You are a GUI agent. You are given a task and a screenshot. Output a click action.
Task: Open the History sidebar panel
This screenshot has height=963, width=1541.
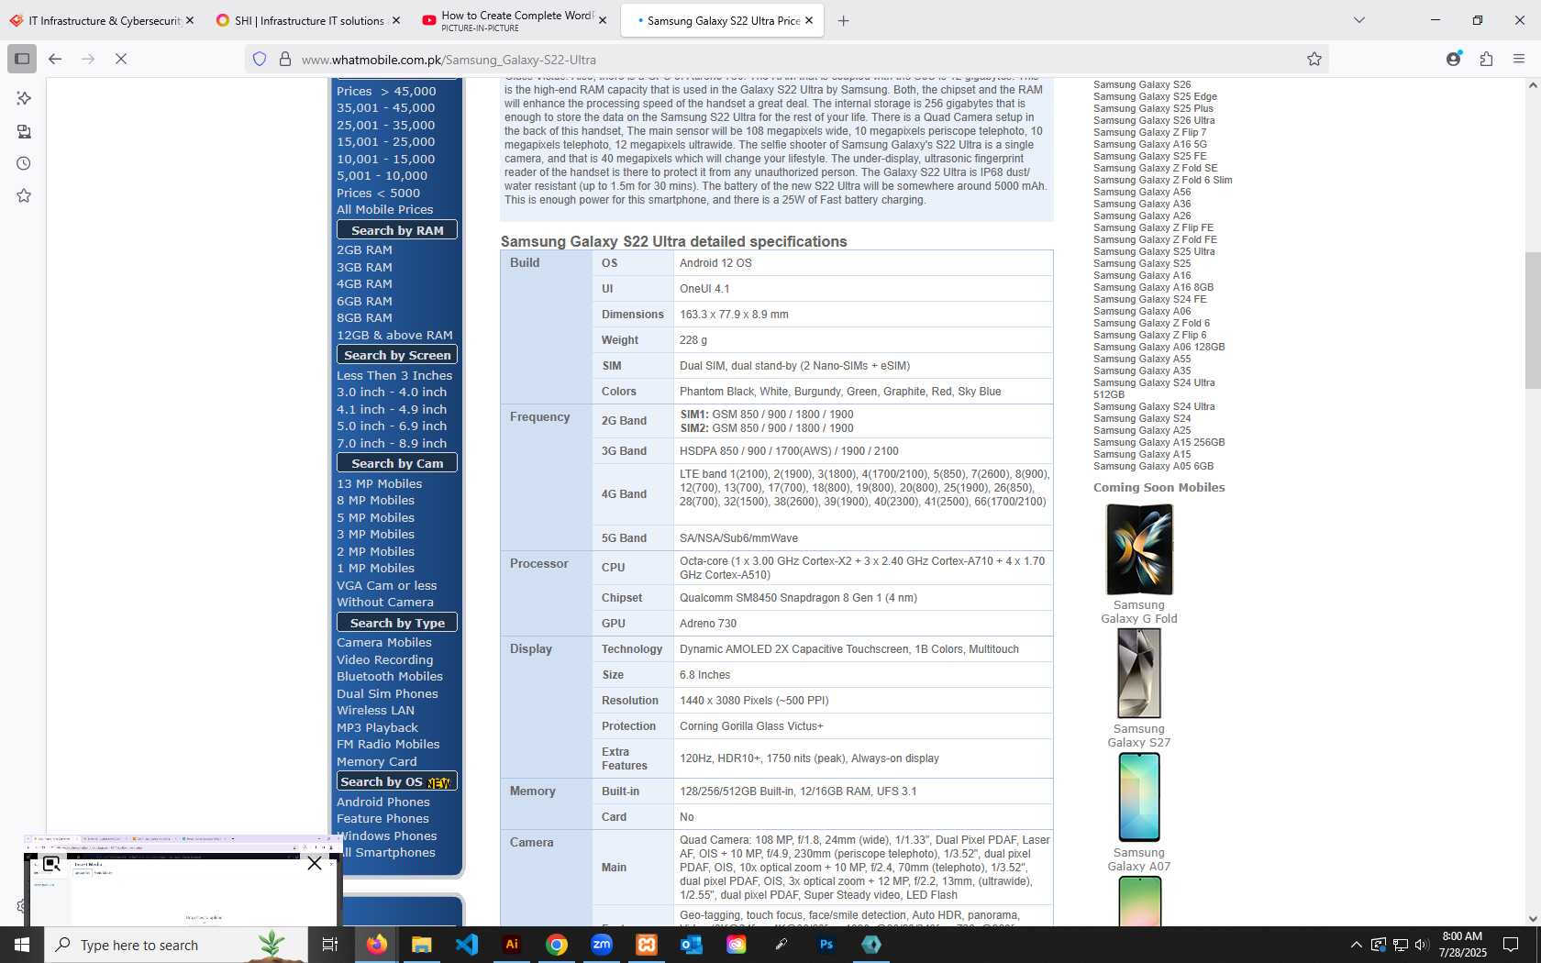[x=24, y=163]
